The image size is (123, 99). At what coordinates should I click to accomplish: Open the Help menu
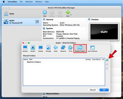(47, 2)
